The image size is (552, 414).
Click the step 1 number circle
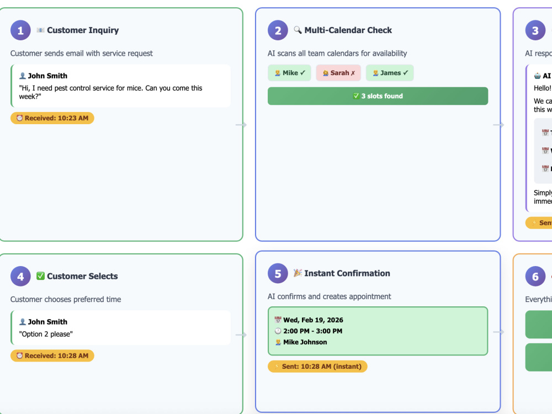(x=20, y=30)
